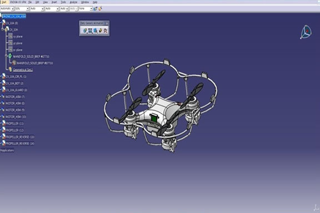Select Geometrical Set.1 in the tree
The width and height of the screenshot is (320, 213).
point(23,70)
